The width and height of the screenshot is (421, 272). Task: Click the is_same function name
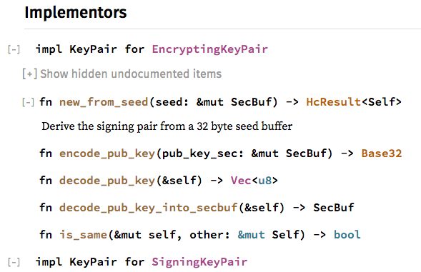(x=83, y=235)
